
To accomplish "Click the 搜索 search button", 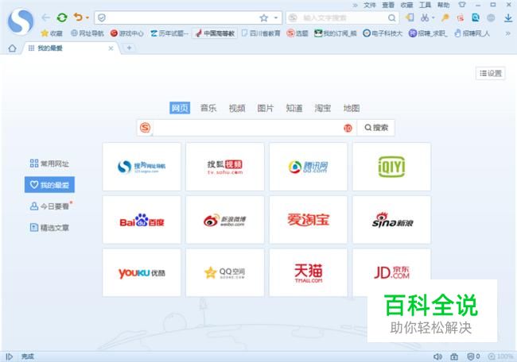I will point(376,128).
